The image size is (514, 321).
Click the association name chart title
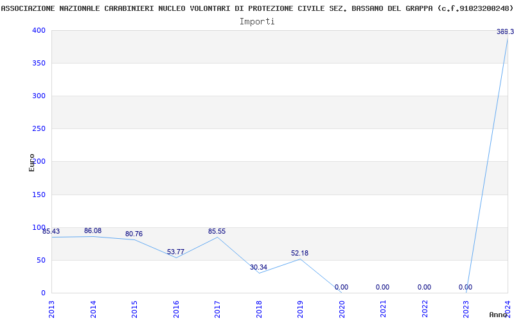[x=257, y=8]
